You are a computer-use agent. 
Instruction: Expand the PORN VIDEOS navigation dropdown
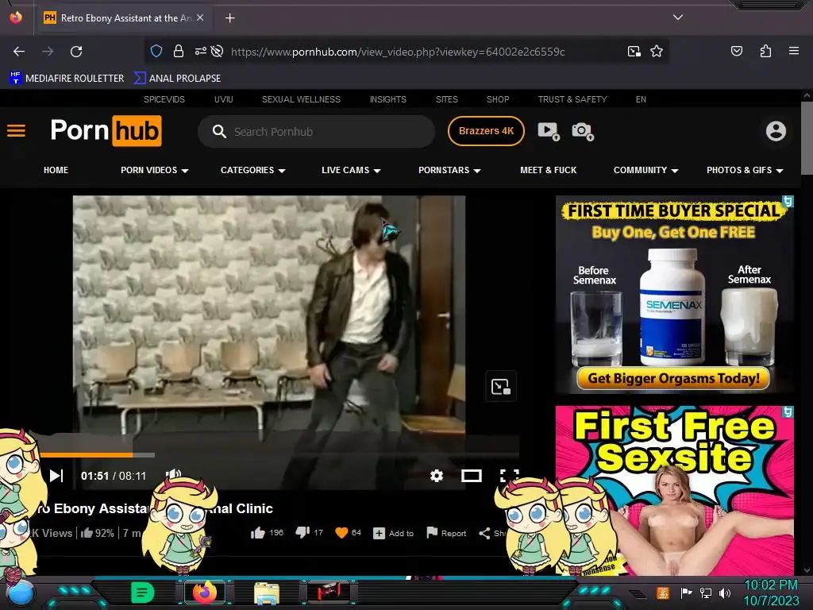[x=155, y=170]
